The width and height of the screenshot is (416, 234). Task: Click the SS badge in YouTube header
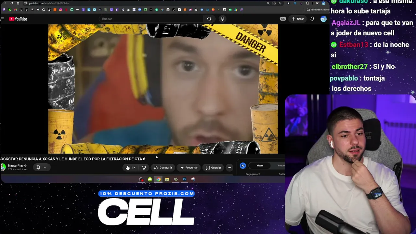click(283, 19)
